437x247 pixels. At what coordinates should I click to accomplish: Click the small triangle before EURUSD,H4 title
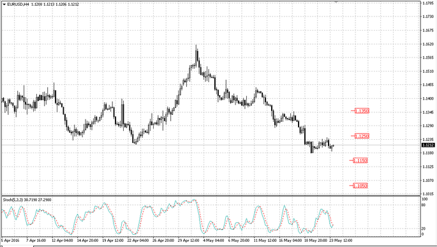[x=4, y=4]
